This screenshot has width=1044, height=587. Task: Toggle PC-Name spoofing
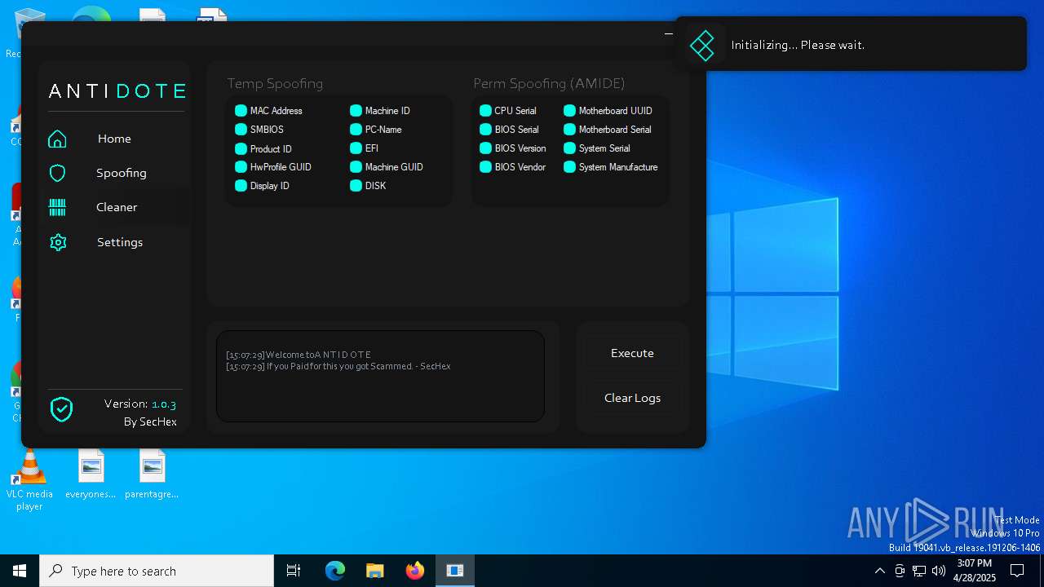[356, 129]
